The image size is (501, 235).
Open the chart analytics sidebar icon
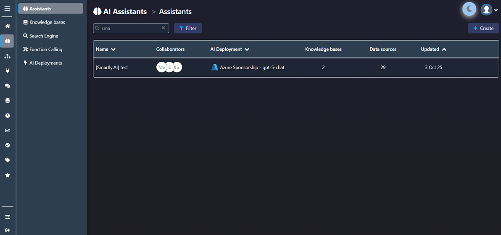[x=7, y=131]
